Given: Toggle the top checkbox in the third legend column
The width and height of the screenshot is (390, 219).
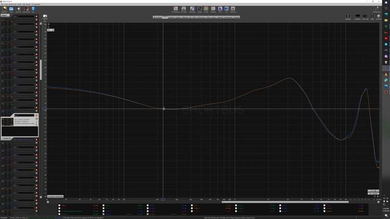Looking at the screenshot, I should click(147, 206).
